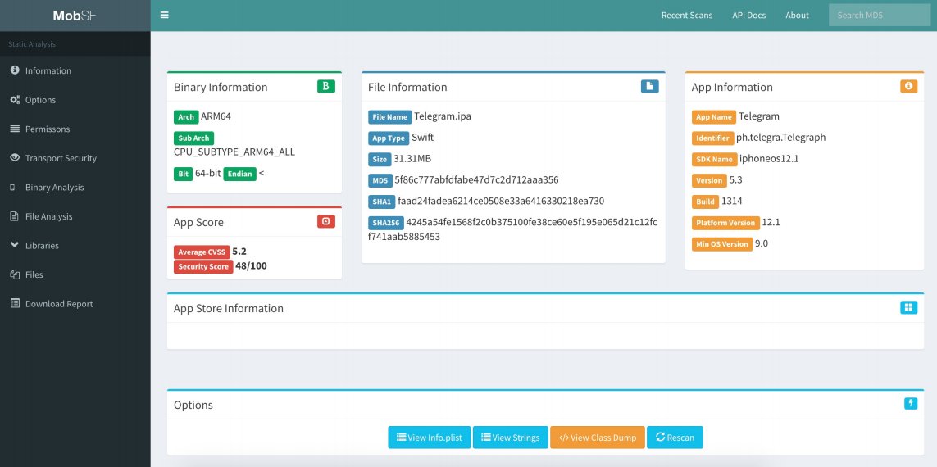Click the Min OS Version badge
This screenshot has height=467, width=937.
(x=722, y=244)
